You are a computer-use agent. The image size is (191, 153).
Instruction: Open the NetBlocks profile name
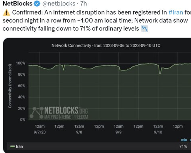point(18,4)
